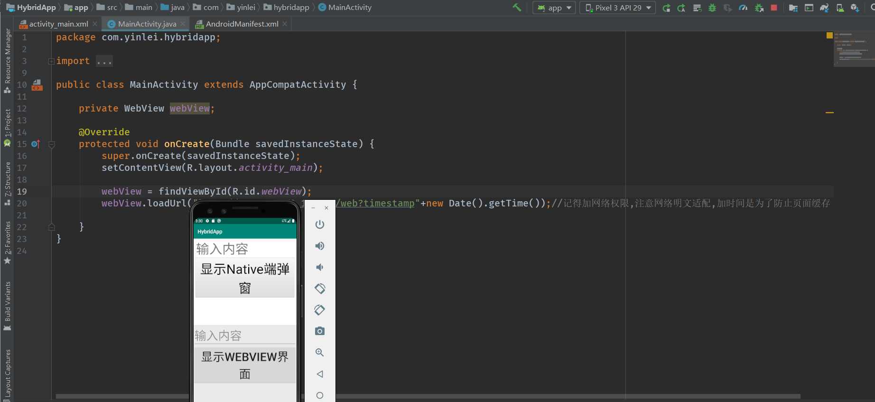Viewport: 875px width, 402px height.
Task: Start debugging with the green bug icon
Action: click(x=712, y=8)
